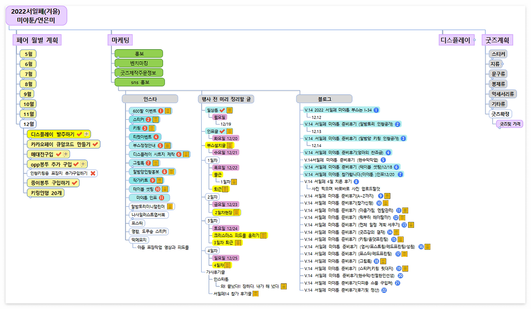Open note icon on 알밤양인형홍보
The image size is (531, 309).
coord(172,171)
